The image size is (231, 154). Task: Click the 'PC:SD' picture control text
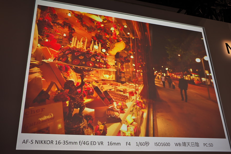pyautogui.click(x=208, y=145)
